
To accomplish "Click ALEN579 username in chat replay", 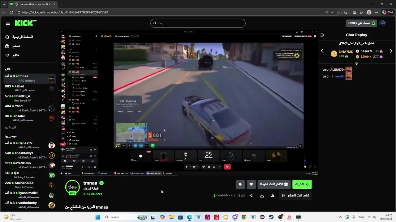I will point(337,70).
